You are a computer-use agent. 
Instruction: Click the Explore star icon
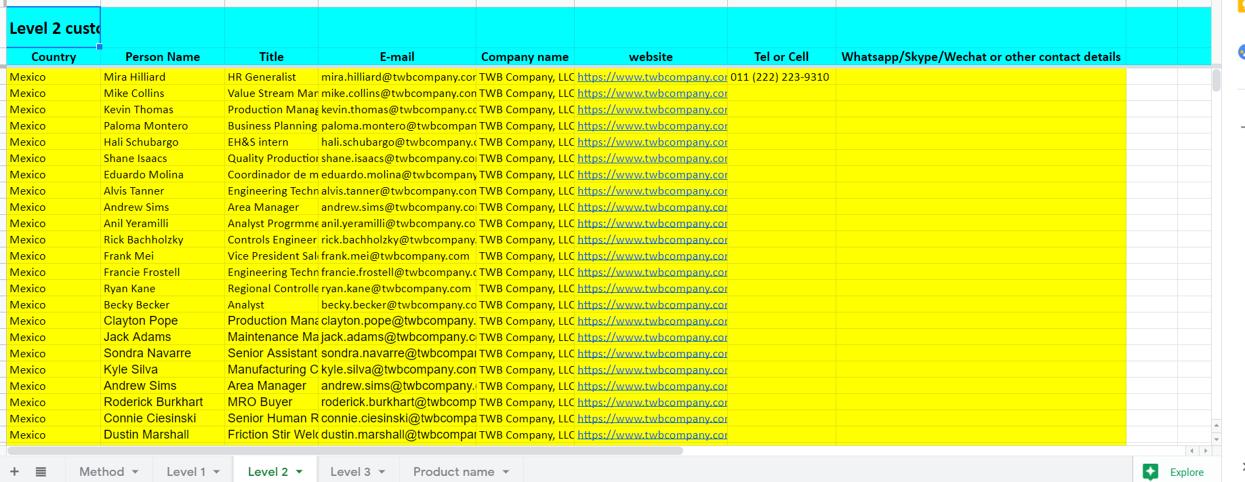tap(1150, 472)
